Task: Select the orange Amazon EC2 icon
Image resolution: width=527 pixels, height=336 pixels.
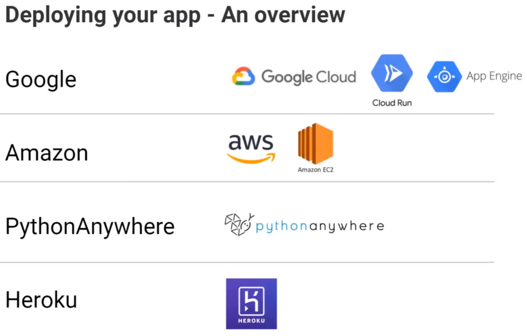Action: coord(316,144)
